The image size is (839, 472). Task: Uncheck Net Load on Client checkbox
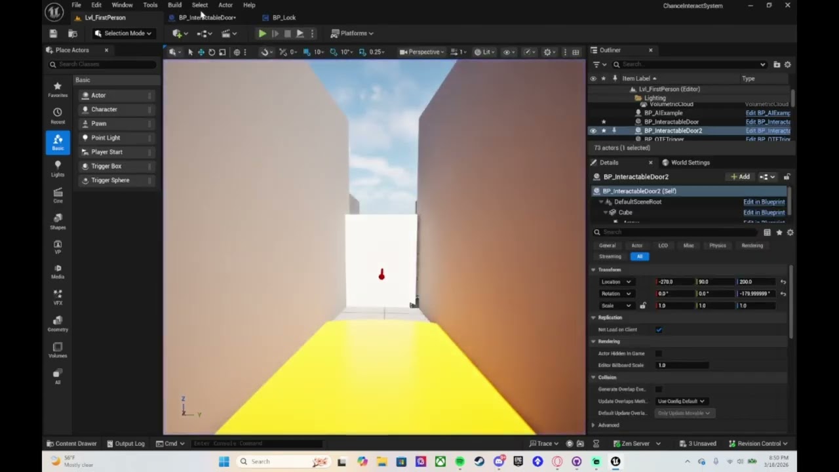click(659, 330)
